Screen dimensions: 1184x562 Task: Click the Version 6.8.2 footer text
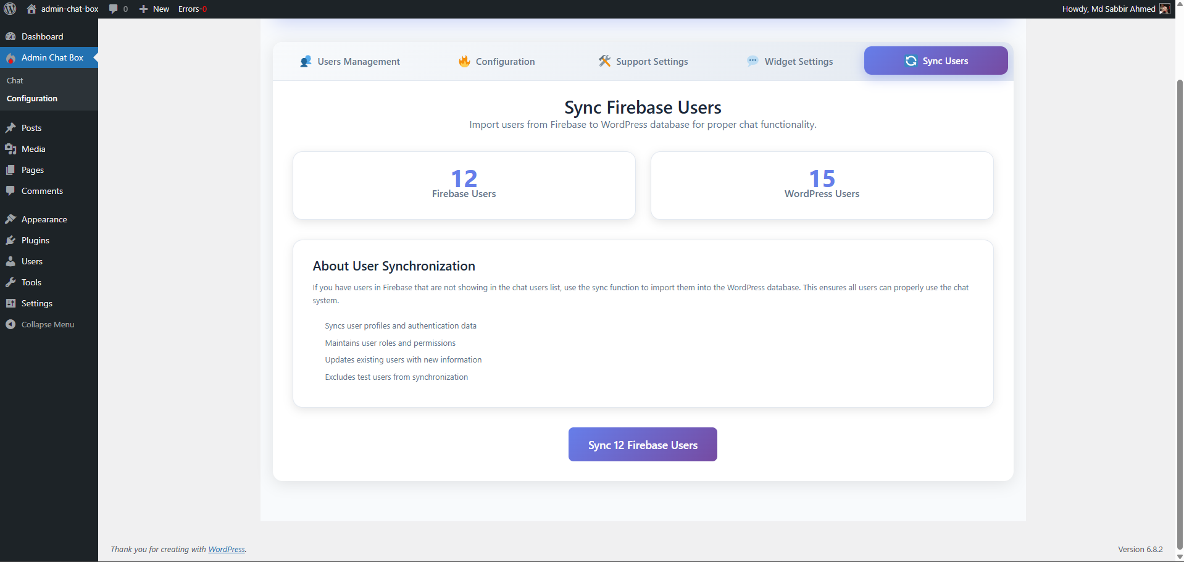point(1140,549)
